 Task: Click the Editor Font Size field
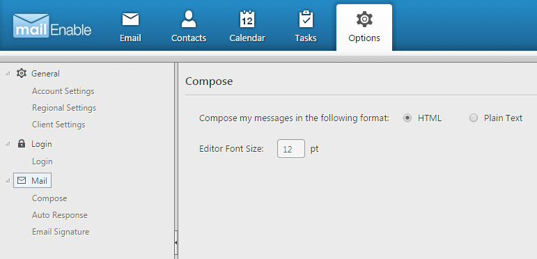[290, 149]
